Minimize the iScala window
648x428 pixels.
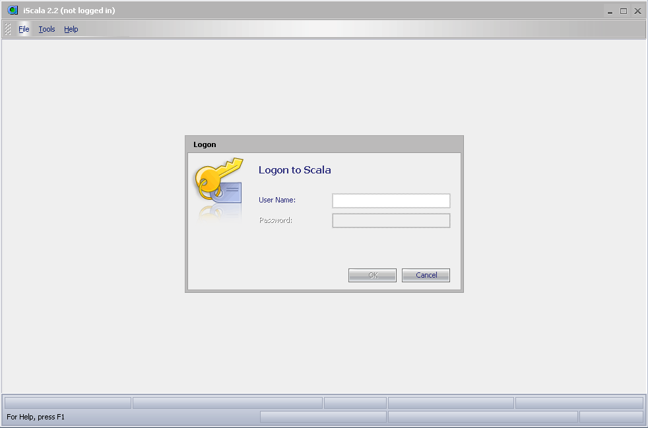point(610,11)
